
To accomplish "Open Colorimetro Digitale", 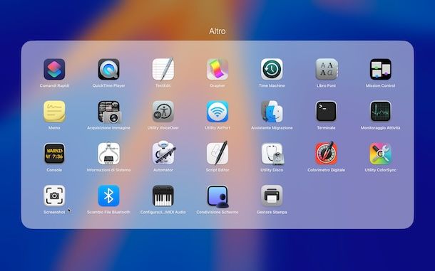I will coord(327,153).
